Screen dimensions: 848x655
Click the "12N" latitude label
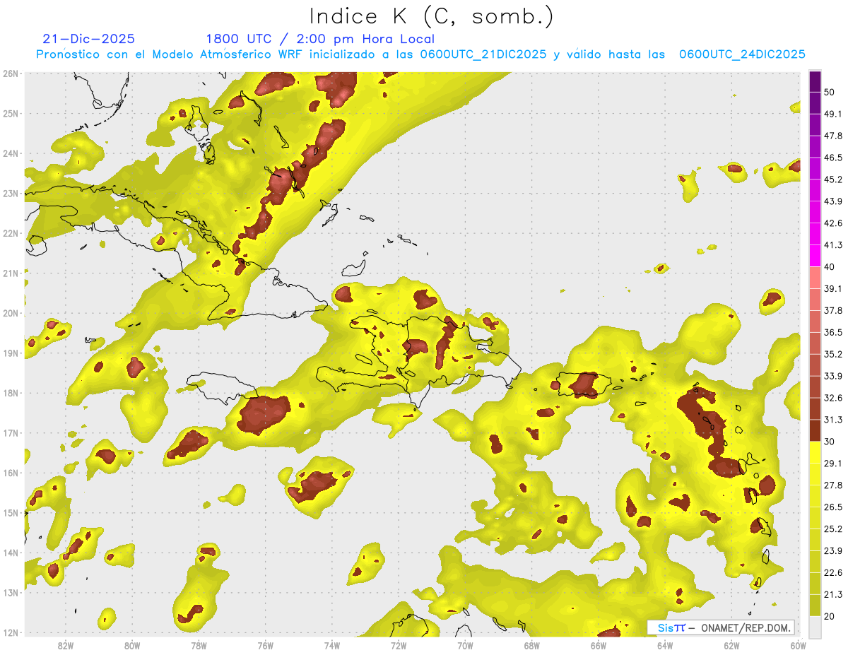pos(11,632)
